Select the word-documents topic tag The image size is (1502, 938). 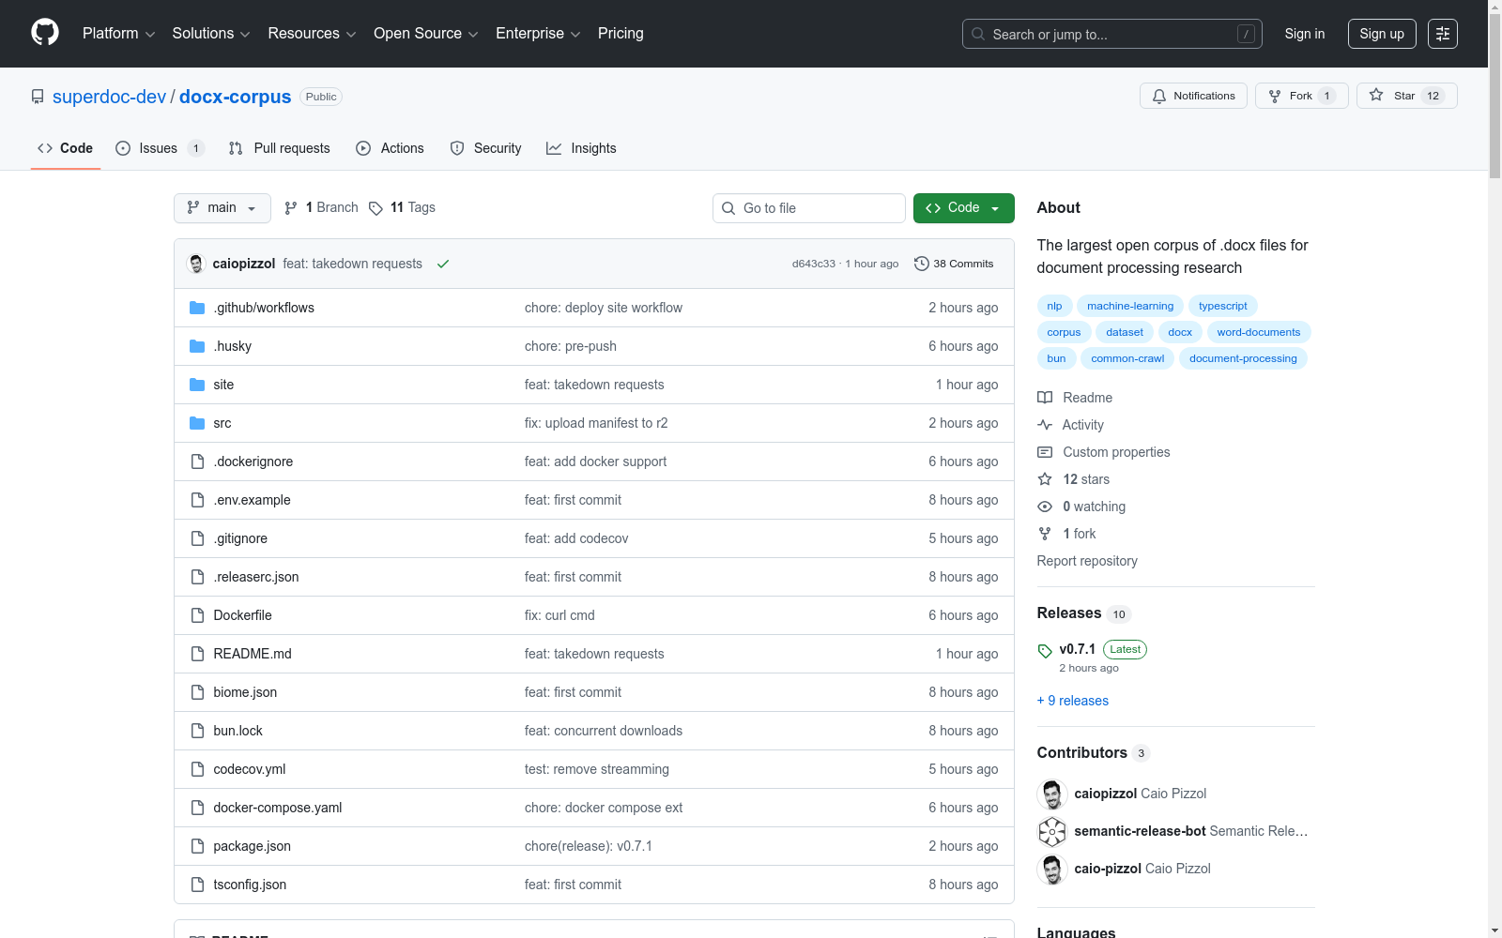[x=1259, y=332]
